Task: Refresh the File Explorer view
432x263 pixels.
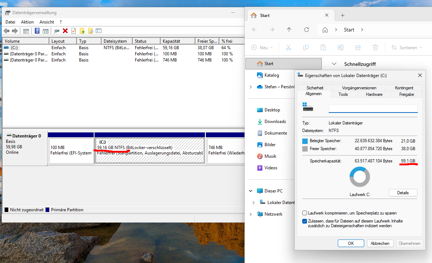Action: coord(307,30)
